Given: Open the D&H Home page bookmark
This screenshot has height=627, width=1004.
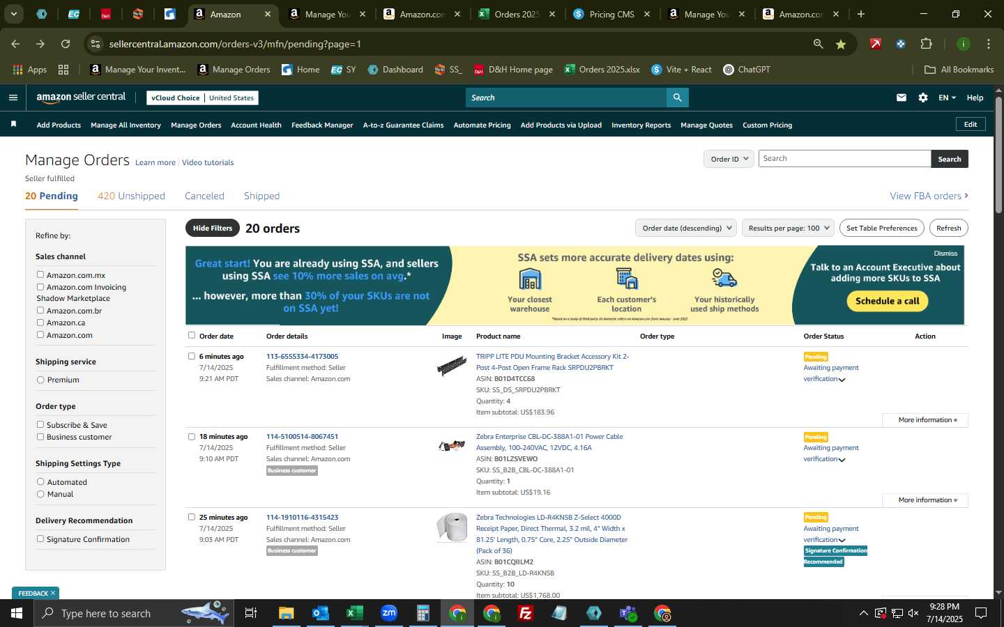Looking at the screenshot, I should pyautogui.click(x=513, y=70).
